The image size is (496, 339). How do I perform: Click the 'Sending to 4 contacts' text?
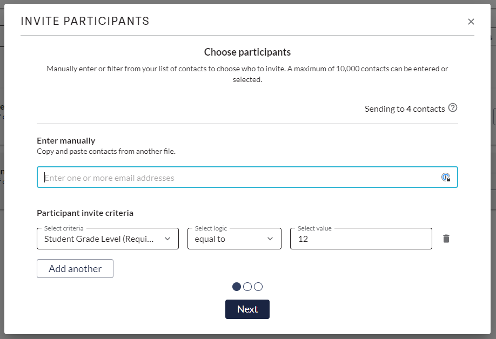tap(404, 109)
